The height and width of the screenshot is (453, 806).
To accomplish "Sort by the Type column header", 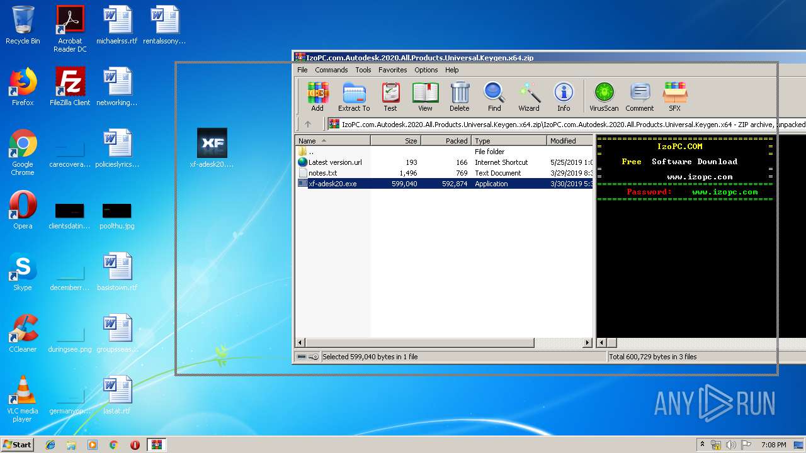I will pos(509,140).
